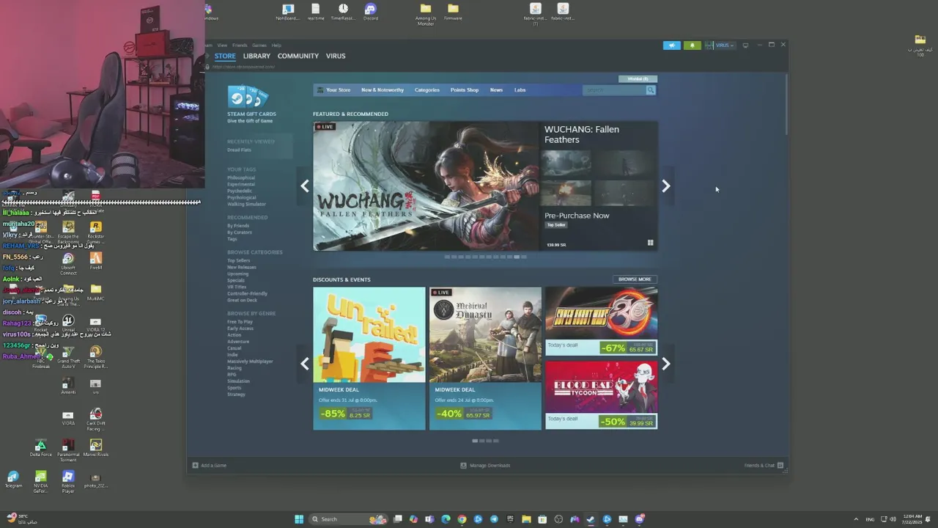This screenshot has height=528, width=938.
Task: Open the VIRUS account dropdown
Action: click(x=723, y=45)
